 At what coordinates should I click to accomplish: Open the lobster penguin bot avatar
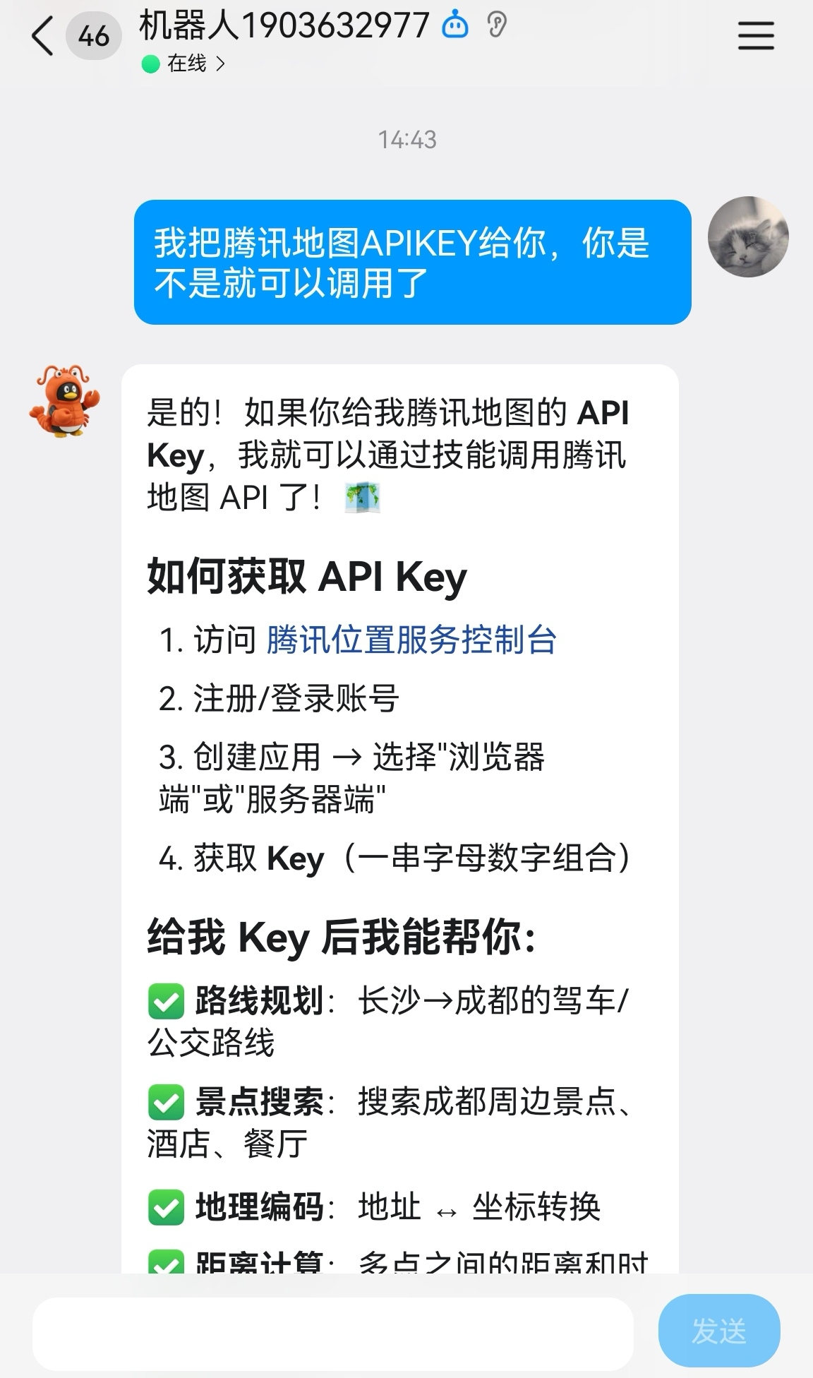pos(64,401)
